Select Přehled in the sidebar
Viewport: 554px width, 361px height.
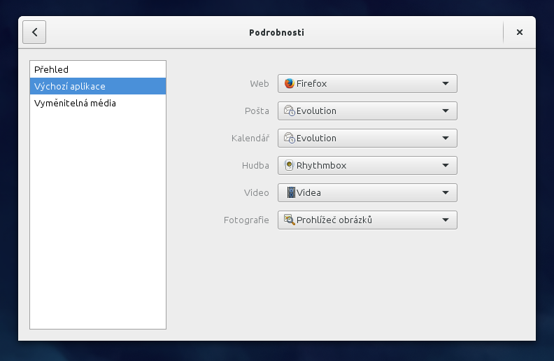52,69
